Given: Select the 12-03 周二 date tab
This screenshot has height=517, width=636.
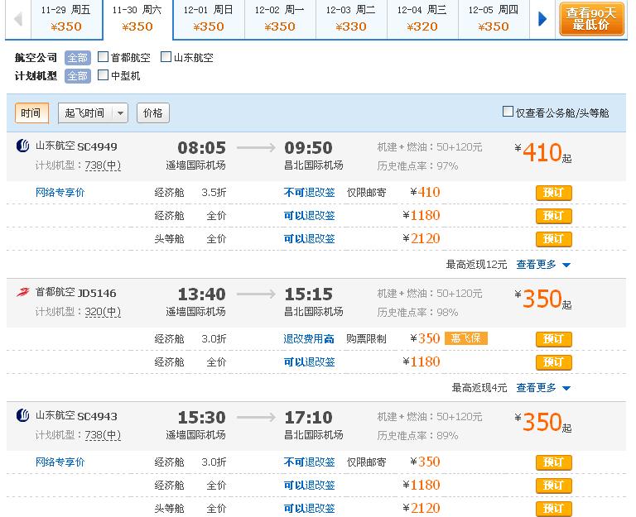Looking at the screenshot, I should pyautogui.click(x=351, y=18).
